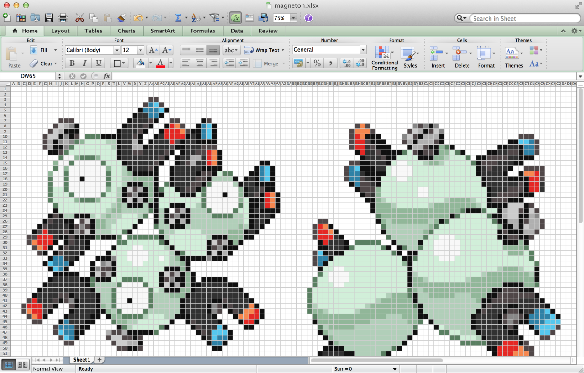Switch to the Tables ribbon tab
The height and width of the screenshot is (373, 584).
[93, 31]
